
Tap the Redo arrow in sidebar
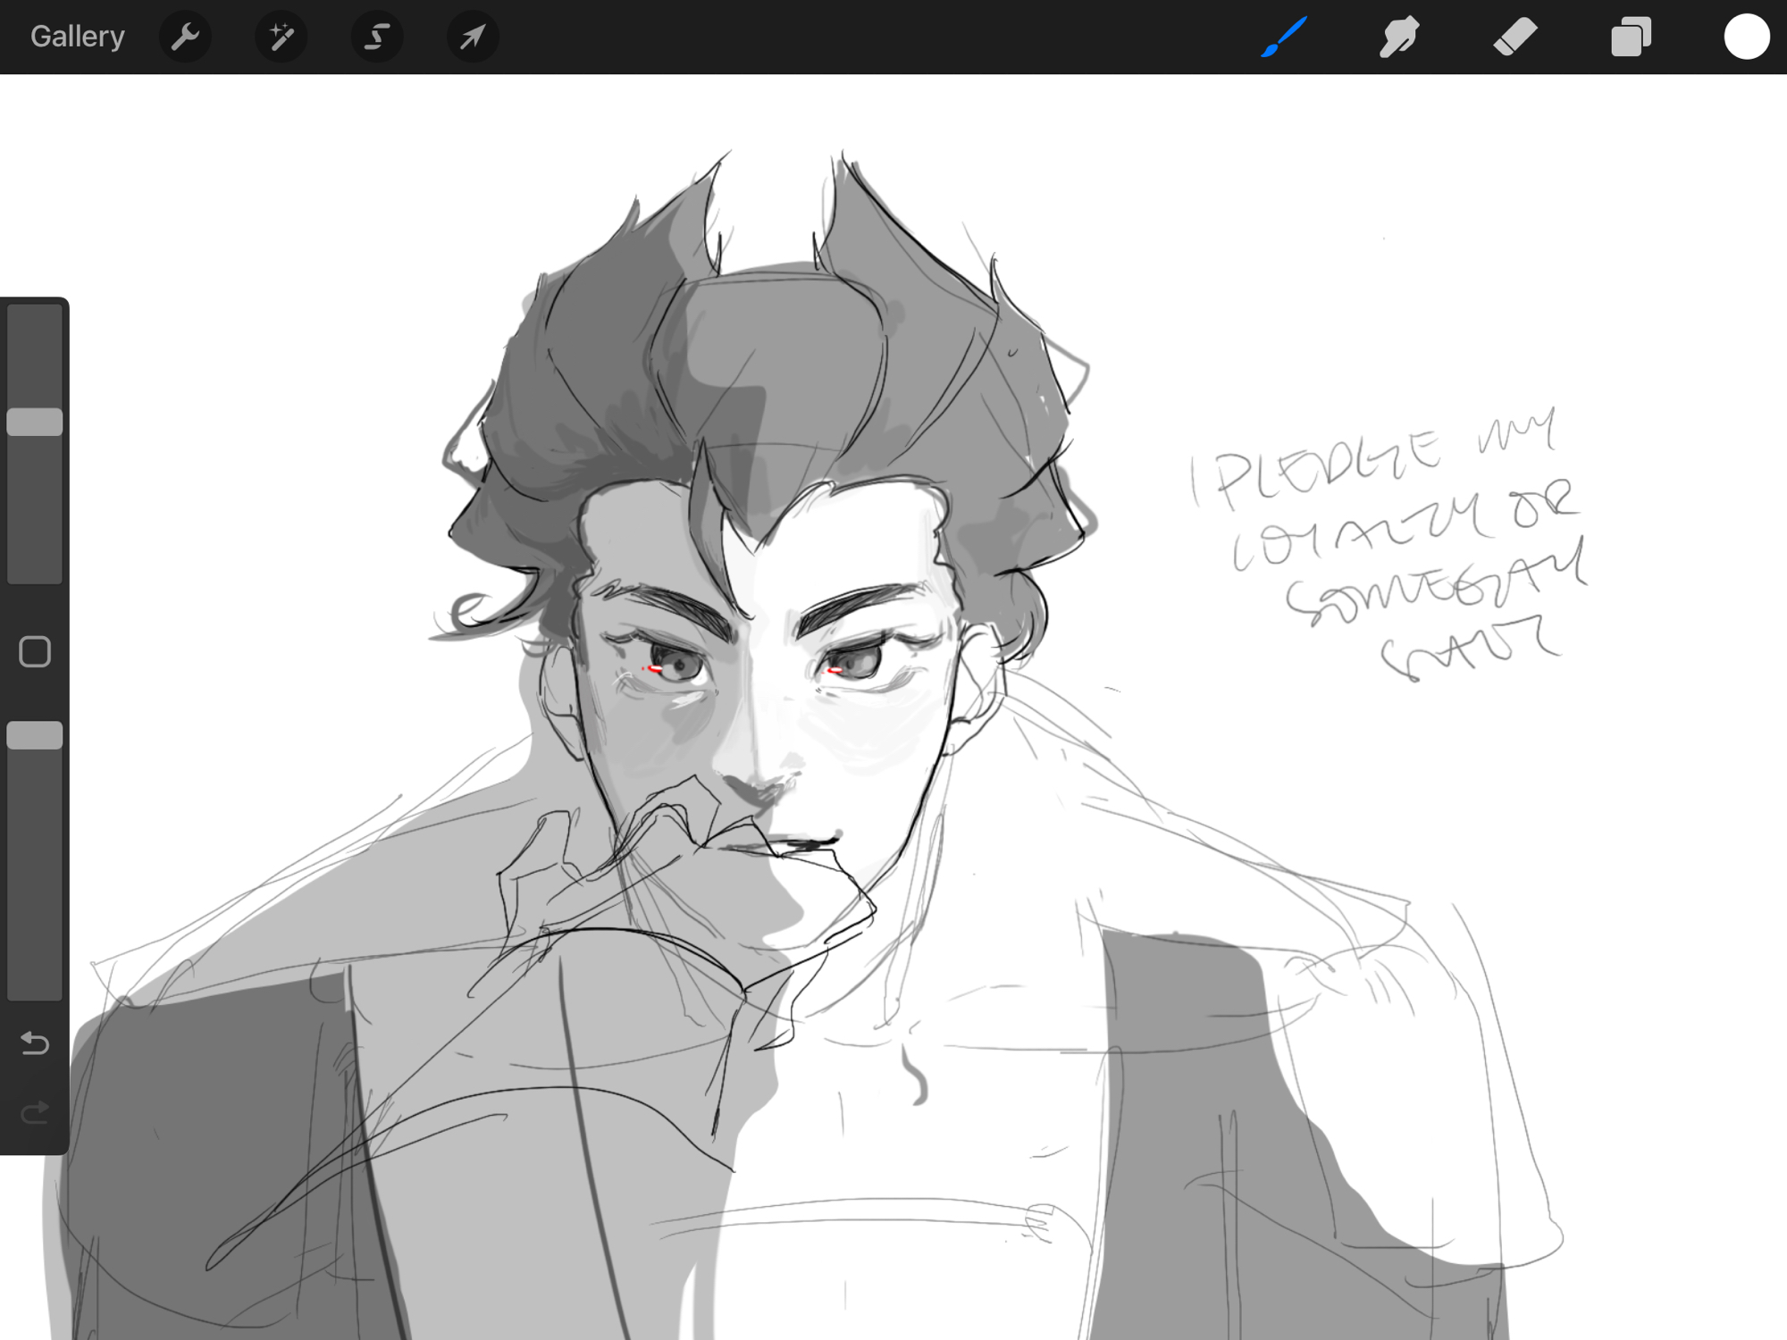point(35,1112)
